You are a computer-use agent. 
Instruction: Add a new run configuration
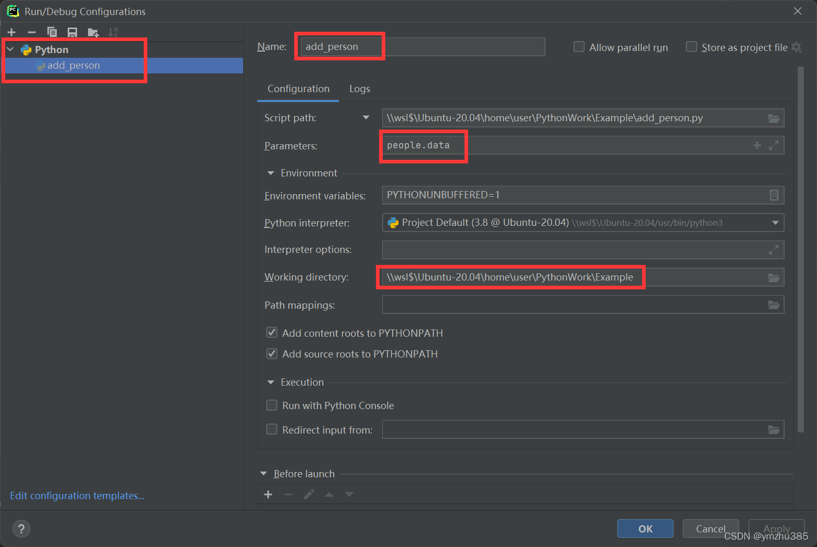pos(11,32)
